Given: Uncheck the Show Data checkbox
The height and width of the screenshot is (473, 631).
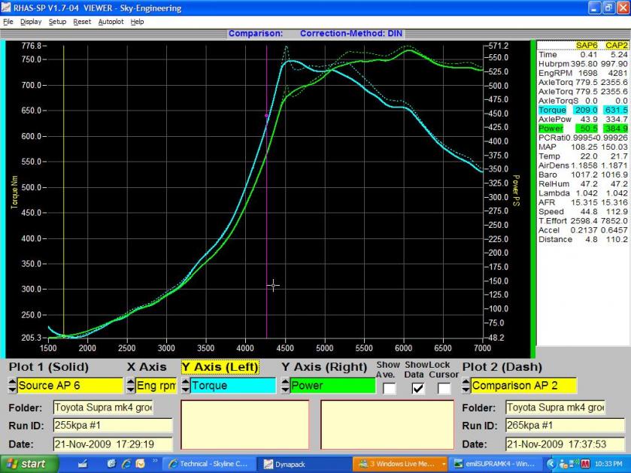Looking at the screenshot, I should [x=417, y=389].
